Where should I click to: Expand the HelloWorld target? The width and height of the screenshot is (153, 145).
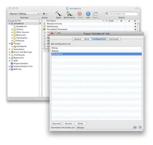click(12, 47)
